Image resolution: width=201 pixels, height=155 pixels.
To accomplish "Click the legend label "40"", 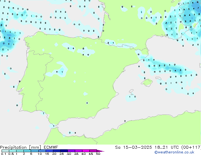I will pos(83,154).
